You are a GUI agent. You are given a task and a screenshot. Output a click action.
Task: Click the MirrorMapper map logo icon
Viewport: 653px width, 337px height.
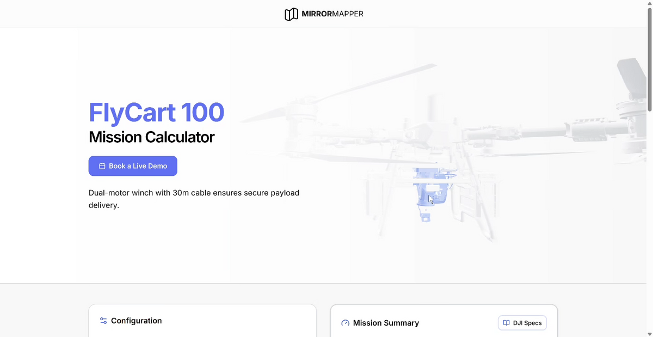[x=291, y=14]
